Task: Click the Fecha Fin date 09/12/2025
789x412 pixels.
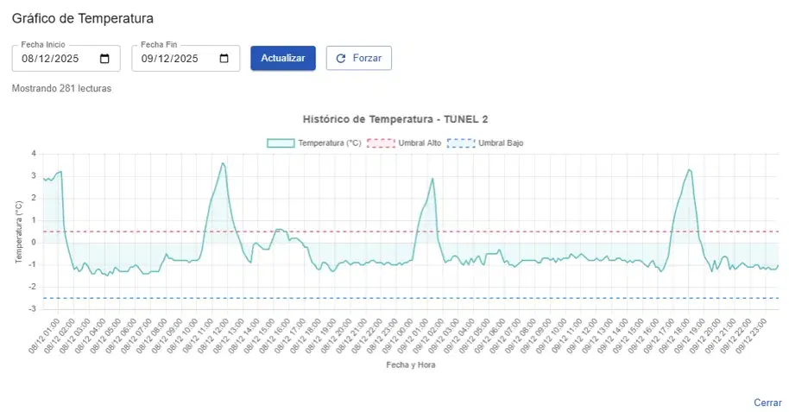Action: (169, 59)
